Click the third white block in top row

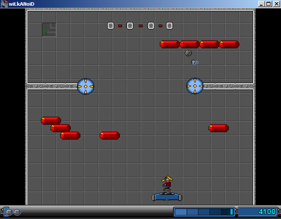click(151, 25)
